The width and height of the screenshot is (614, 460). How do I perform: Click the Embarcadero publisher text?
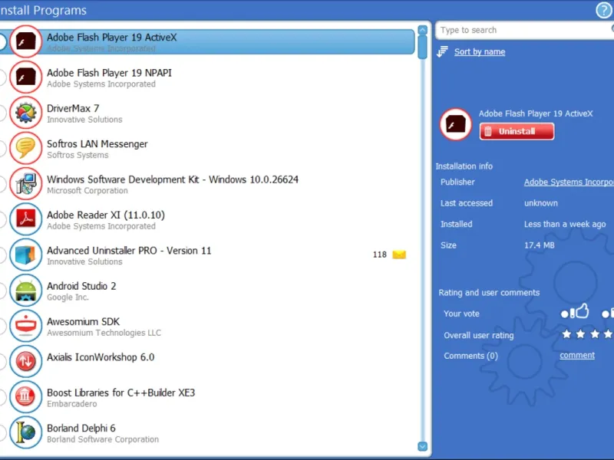coord(71,404)
